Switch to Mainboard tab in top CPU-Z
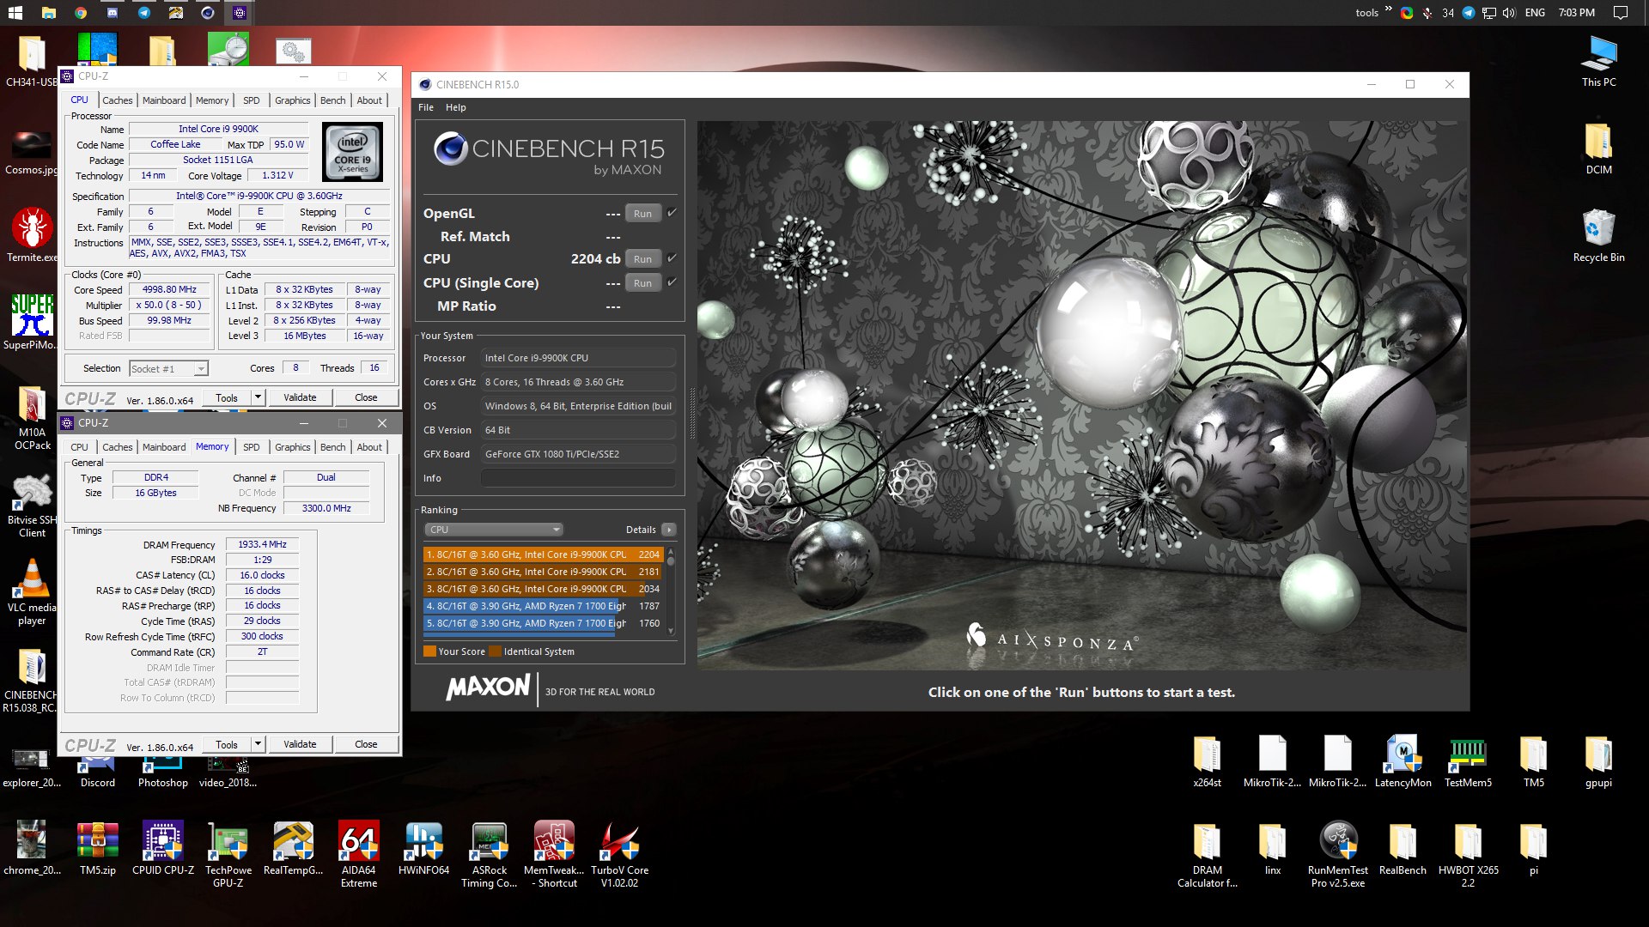Viewport: 1649px width, 927px height. [x=164, y=100]
